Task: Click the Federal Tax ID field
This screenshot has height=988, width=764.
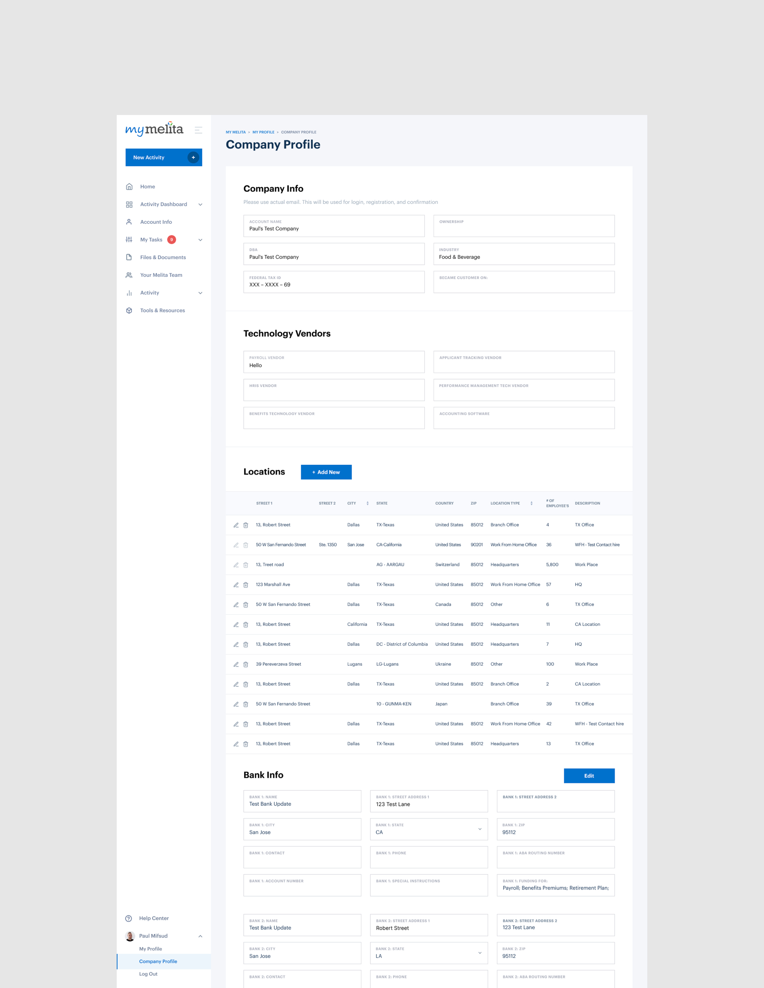Action: [x=334, y=282]
